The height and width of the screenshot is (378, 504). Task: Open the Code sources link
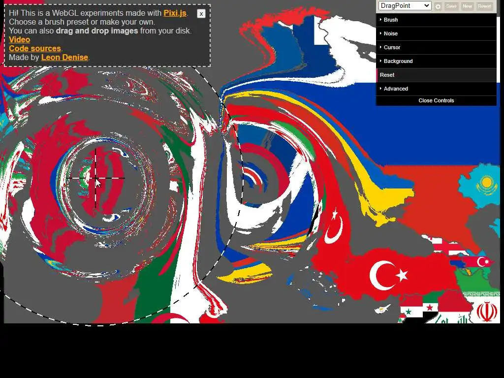[35, 49]
